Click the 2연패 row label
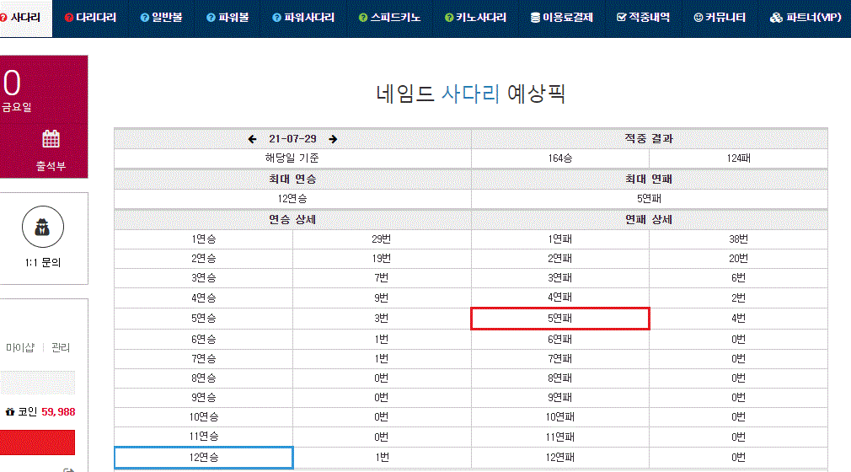This screenshot has width=851, height=472. (x=560, y=259)
